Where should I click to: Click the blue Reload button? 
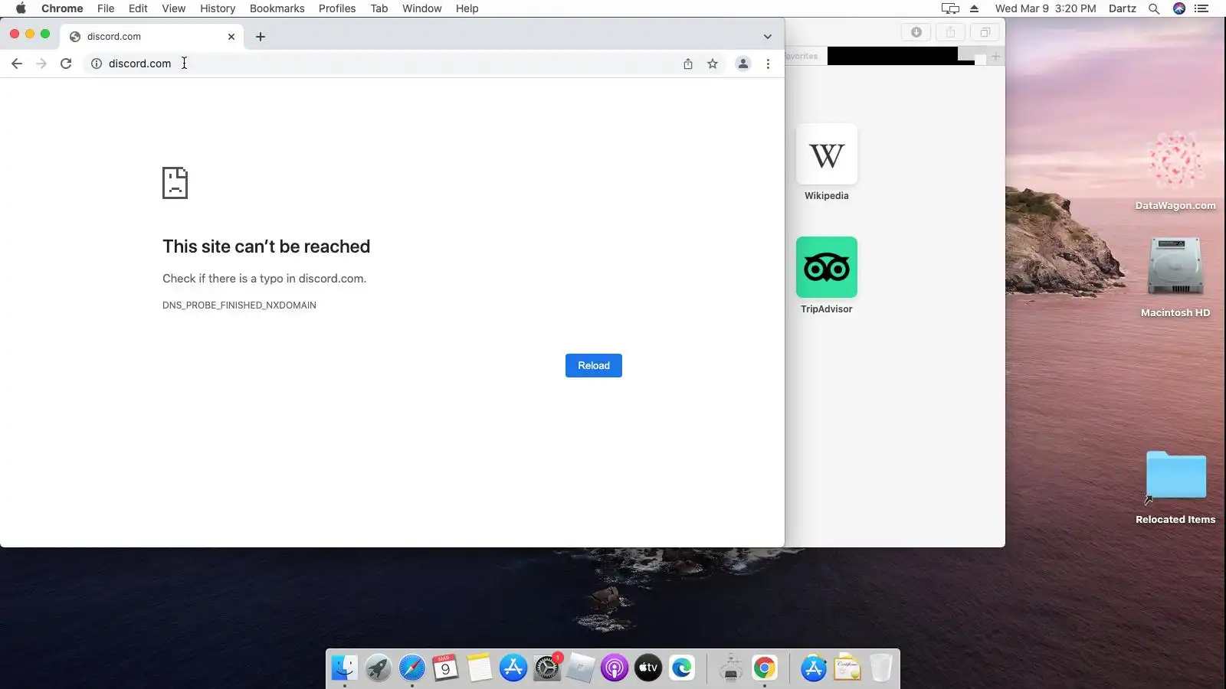coord(594,365)
